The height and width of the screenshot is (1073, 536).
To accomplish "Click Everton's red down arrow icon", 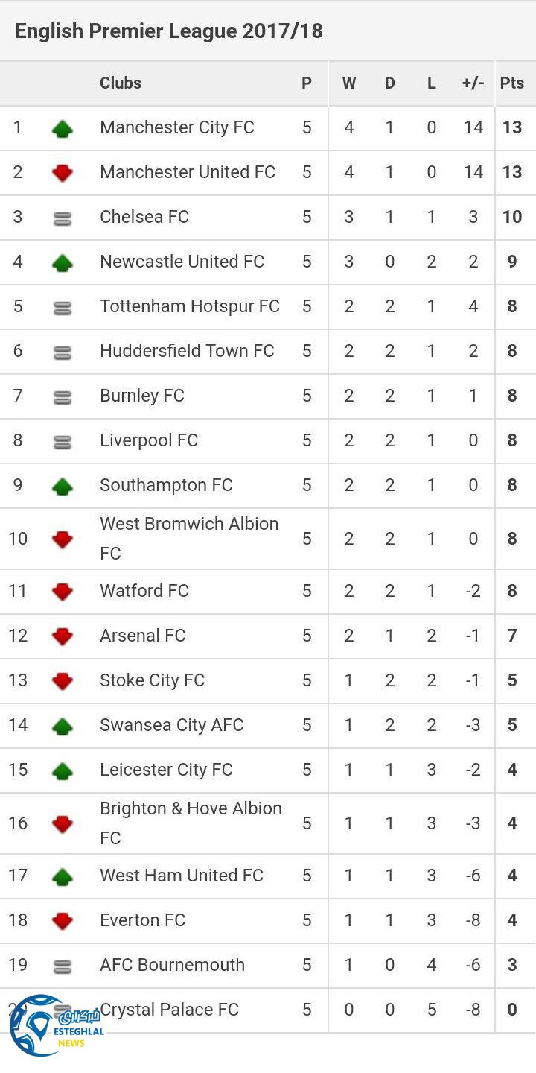I will [x=63, y=921].
